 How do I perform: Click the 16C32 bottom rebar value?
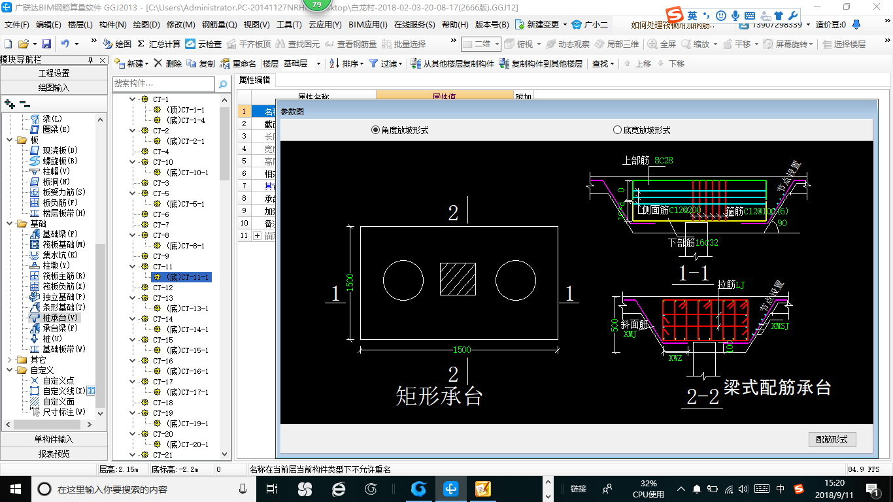707,243
